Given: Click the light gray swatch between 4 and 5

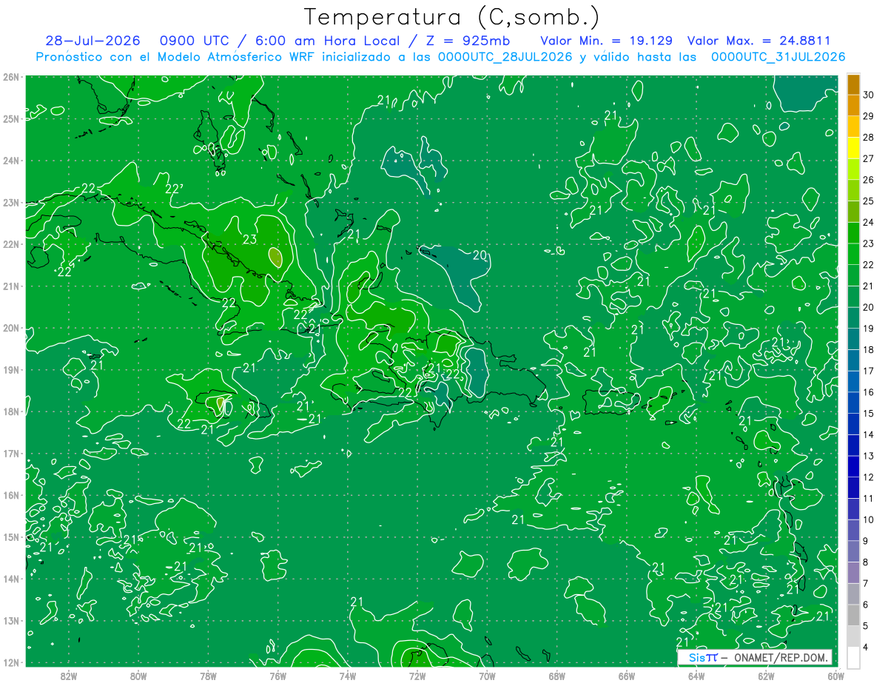Looking at the screenshot, I should click(x=853, y=636).
